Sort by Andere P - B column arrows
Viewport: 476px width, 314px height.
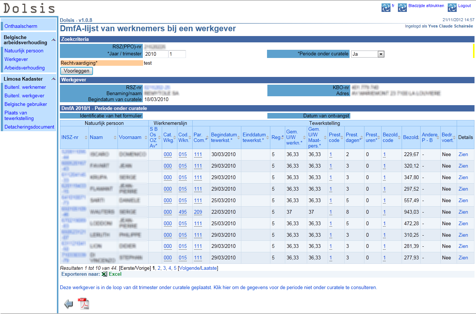(438, 137)
